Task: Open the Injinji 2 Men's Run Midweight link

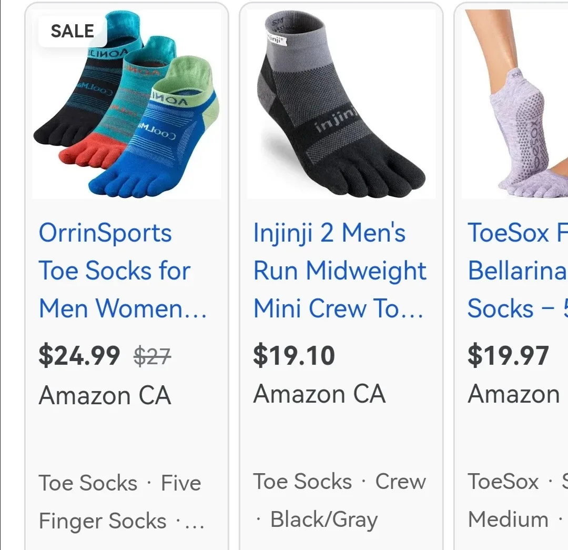Action: pos(339,271)
